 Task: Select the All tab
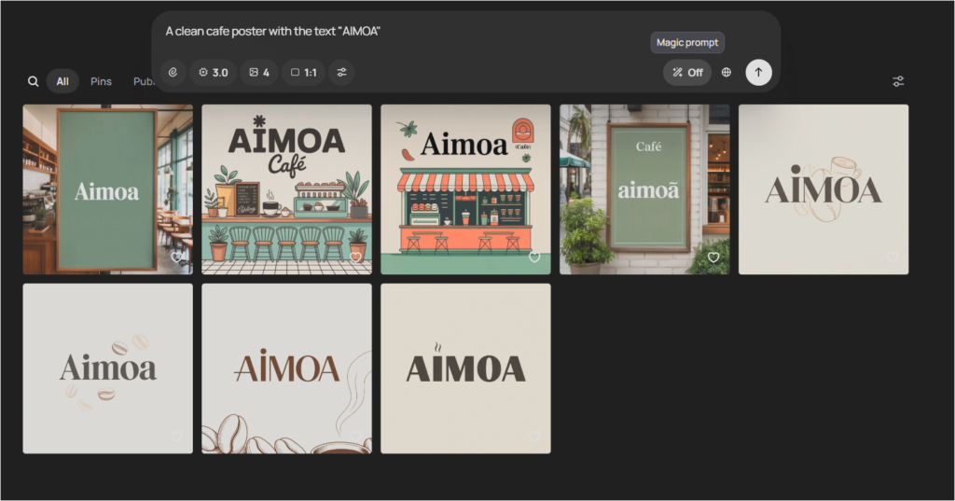point(62,81)
